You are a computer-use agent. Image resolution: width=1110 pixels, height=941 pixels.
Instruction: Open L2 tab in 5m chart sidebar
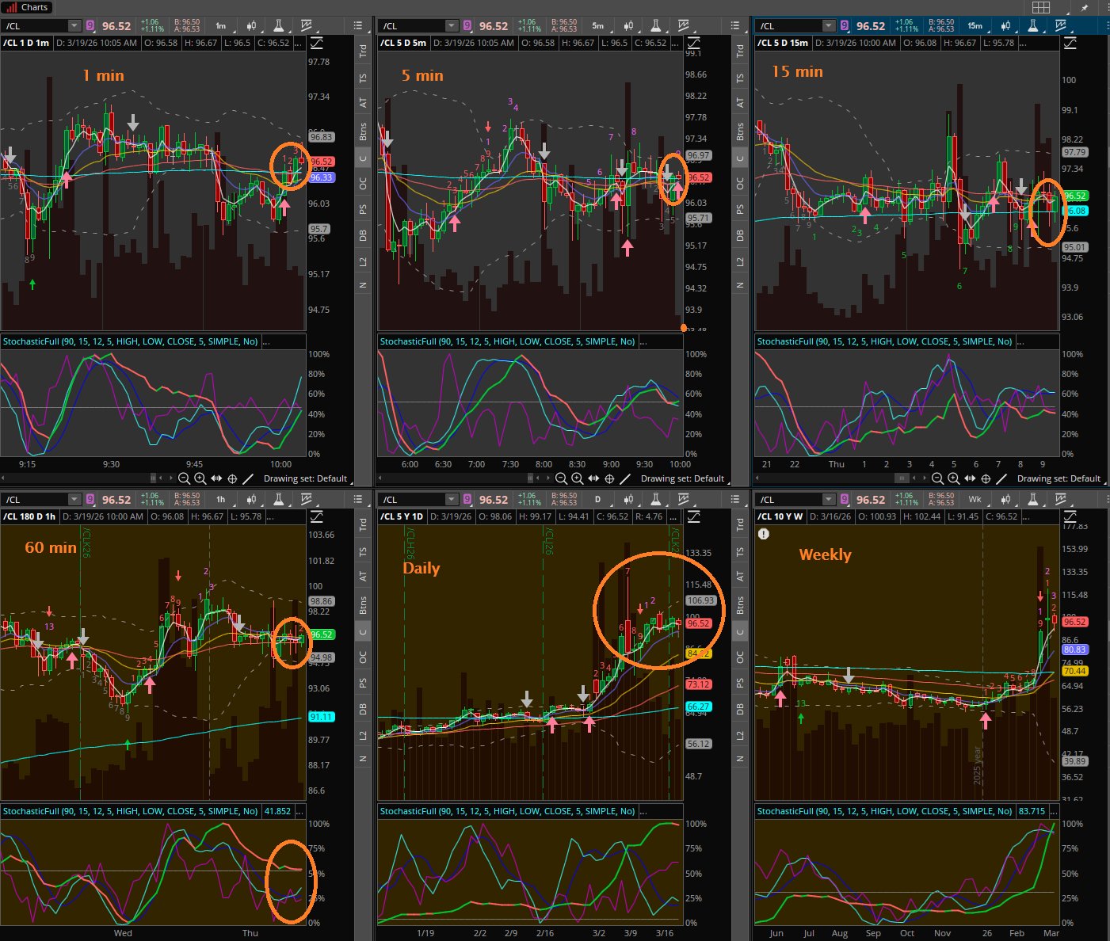coord(740,261)
